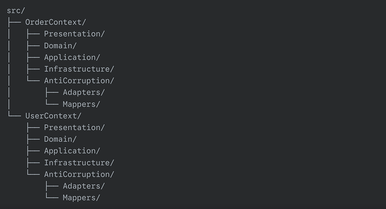This screenshot has width=386, height=209.
Task: Open Infrastructure/ in OrderContext
Action: (79, 69)
